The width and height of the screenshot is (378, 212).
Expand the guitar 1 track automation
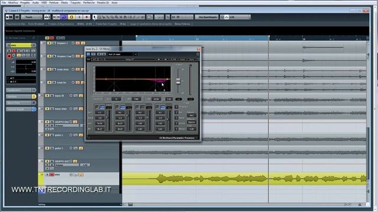click(40, 135)
